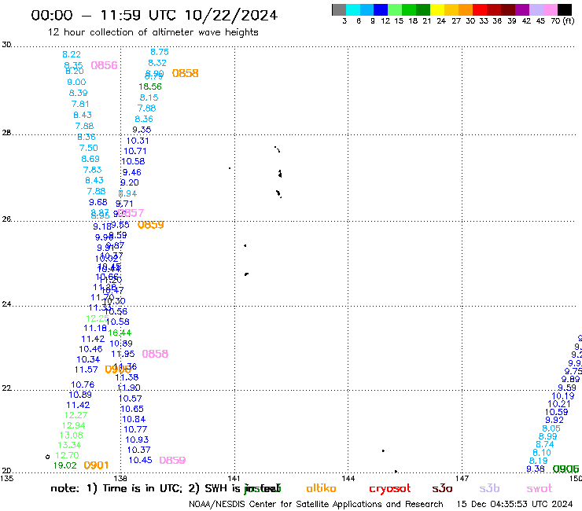Click the '144' longitude axis label
Image resolution: width=582 pixels, height=511 pixels.
(x=348, y=478)
